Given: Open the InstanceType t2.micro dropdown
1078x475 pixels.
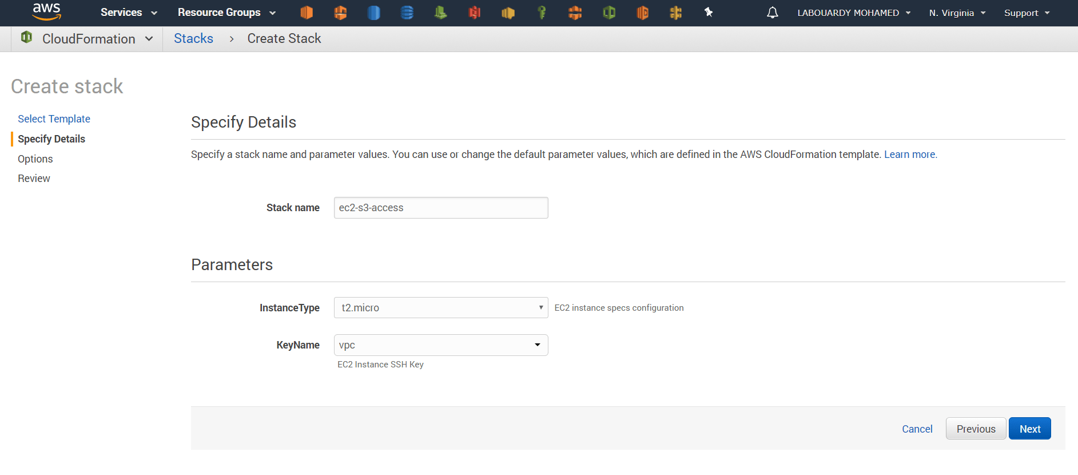Looking at the screenshot, I should point(441,307).
